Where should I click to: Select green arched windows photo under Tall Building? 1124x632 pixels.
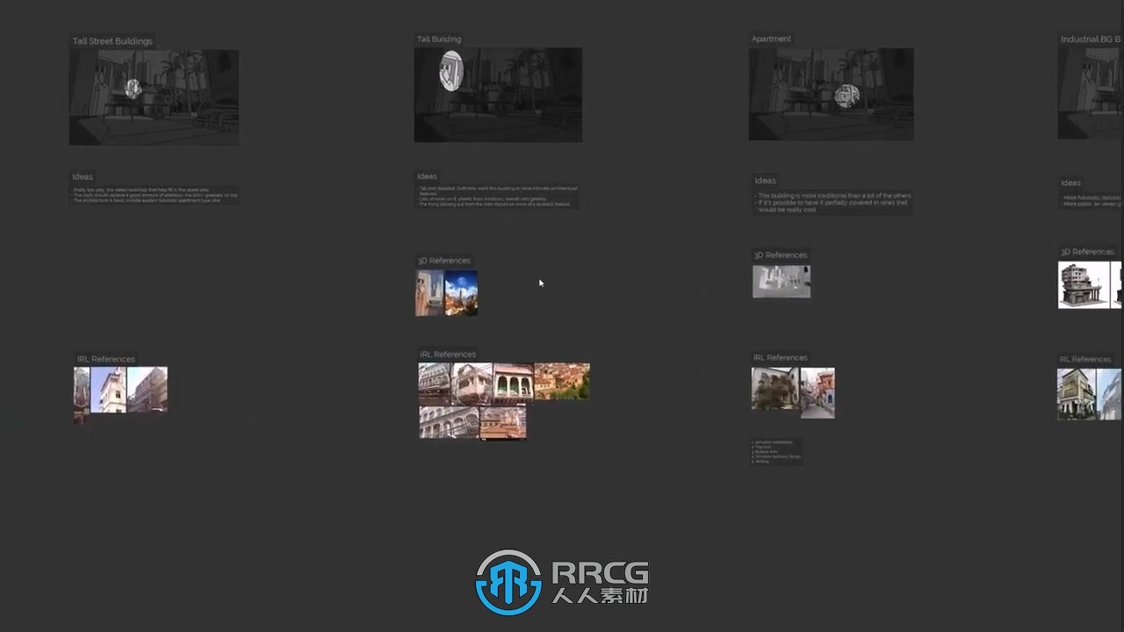(x=512, y=383)
